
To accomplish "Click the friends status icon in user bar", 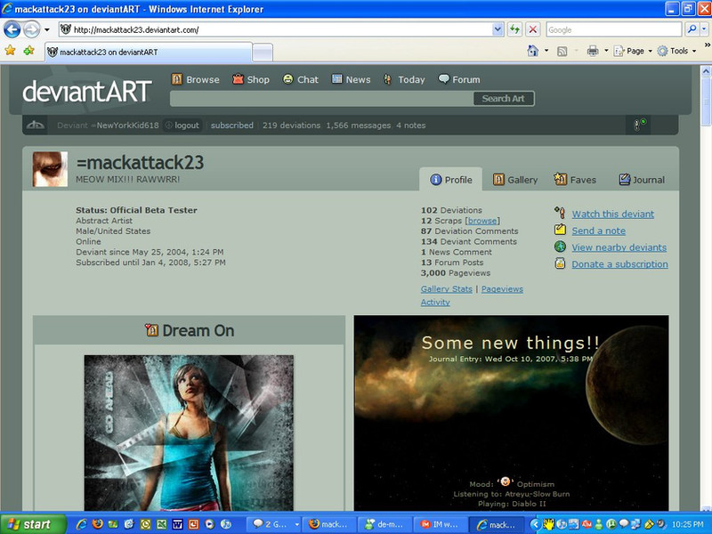I will coord(640,124).
